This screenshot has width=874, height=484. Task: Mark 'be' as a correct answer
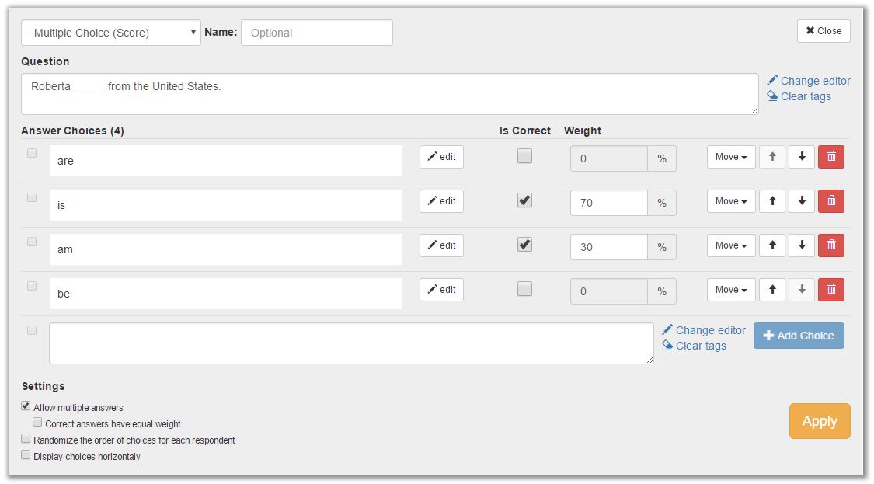(x=524, y=289)
